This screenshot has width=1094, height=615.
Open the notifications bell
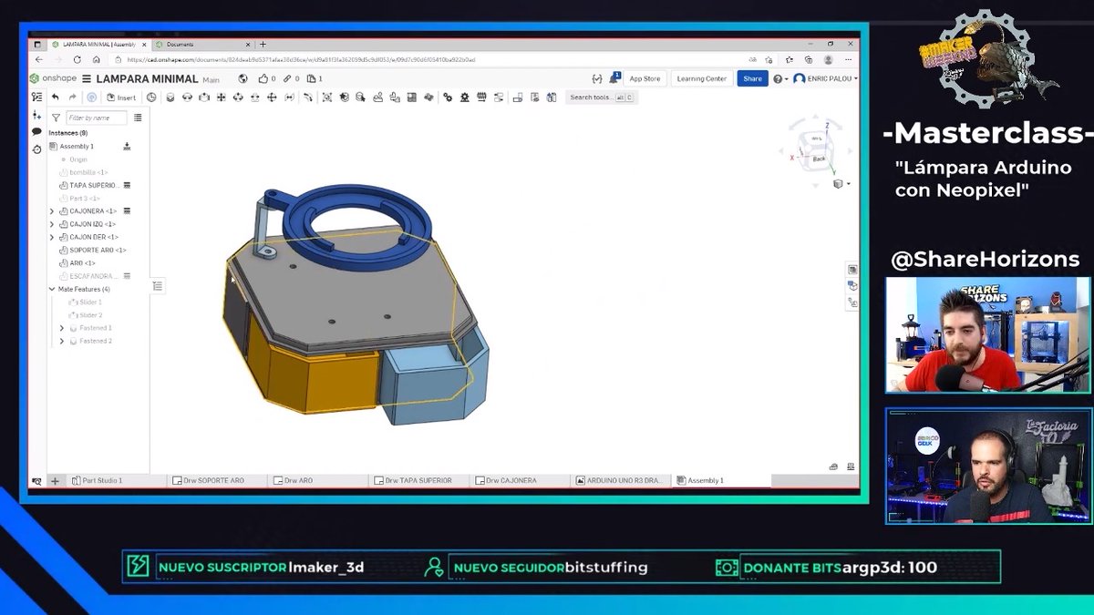(614, 78)
